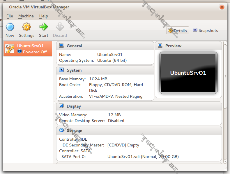230x174 pixels.
Task: Open the File menu
Action: pos(10,16)
